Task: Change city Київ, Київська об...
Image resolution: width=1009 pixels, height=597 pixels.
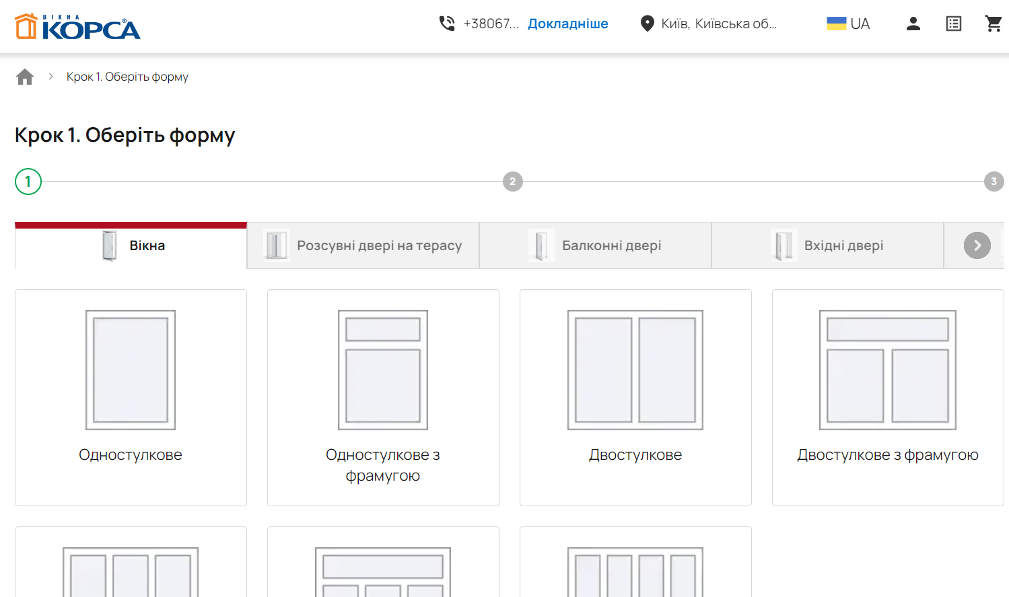Action: pyautogui.click(x=719, y=24)
